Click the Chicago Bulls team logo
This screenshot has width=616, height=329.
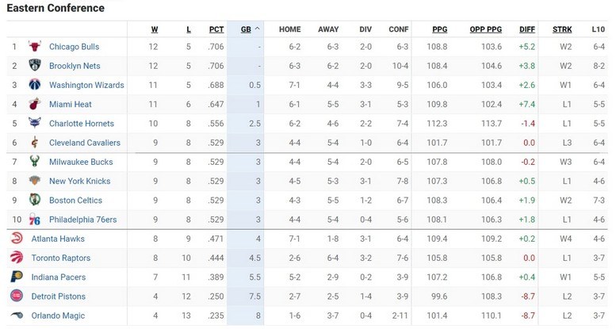pyautogui.click(x=35, y=47)
